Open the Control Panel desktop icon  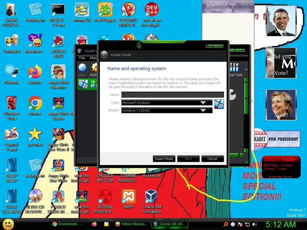click(x=12, y=139)
